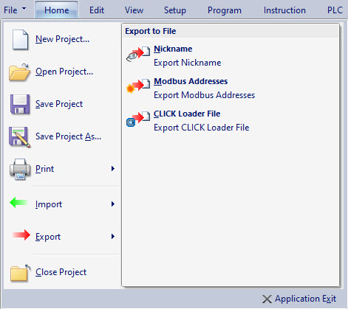Click the Export Nickname icon
348x309 pixels.
click(138, 54)
